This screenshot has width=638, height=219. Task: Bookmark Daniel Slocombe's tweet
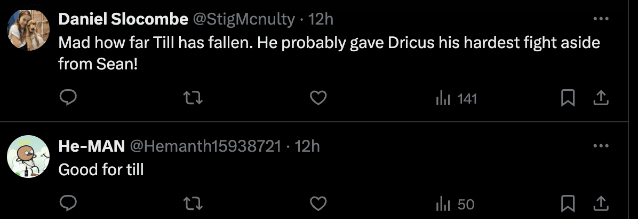569,98
